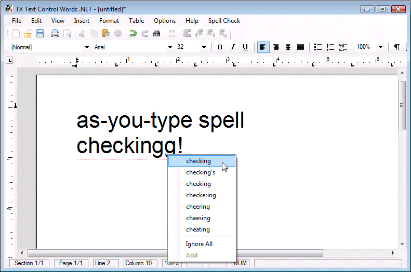Choose suggestion 'cheering'

[x=202, y=207]
